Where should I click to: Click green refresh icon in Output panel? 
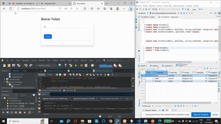point(39,112)
